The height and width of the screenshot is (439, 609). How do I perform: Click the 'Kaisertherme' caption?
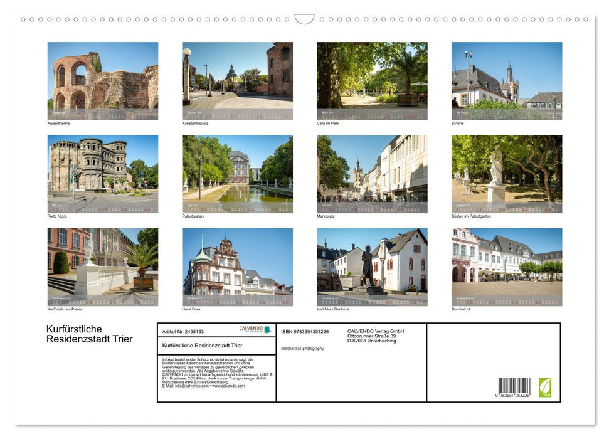pos(59,123)
